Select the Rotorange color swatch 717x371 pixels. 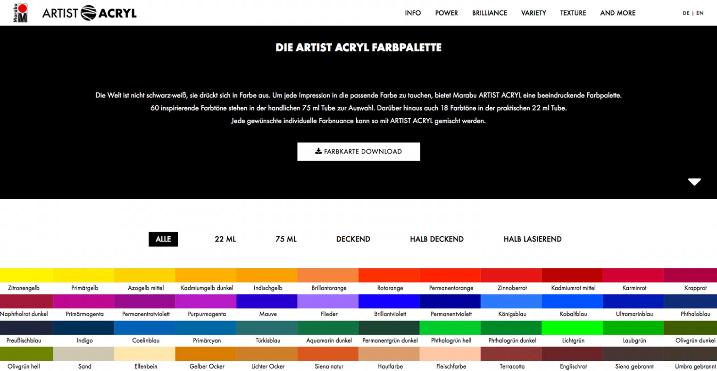(x=389, y=275)
